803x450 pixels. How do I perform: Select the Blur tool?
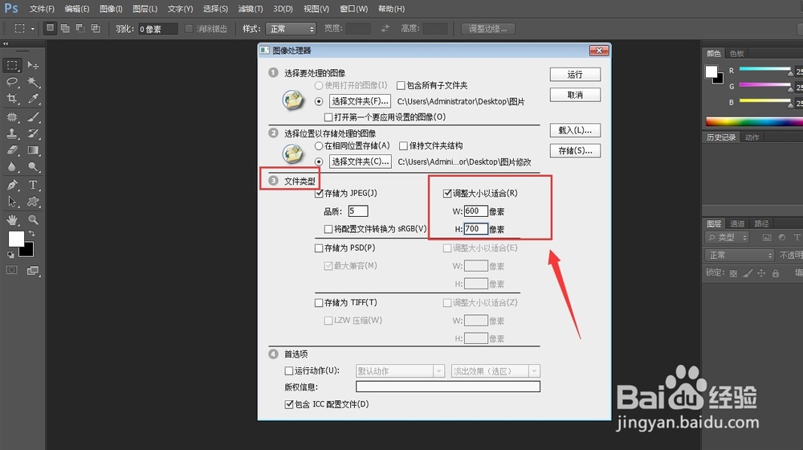12,166
